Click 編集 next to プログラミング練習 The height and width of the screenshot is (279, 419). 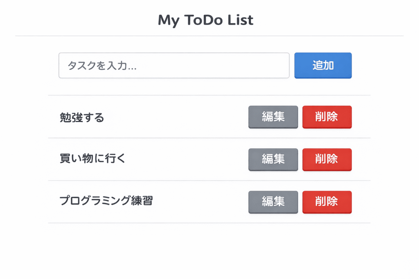tap(273, 202)
